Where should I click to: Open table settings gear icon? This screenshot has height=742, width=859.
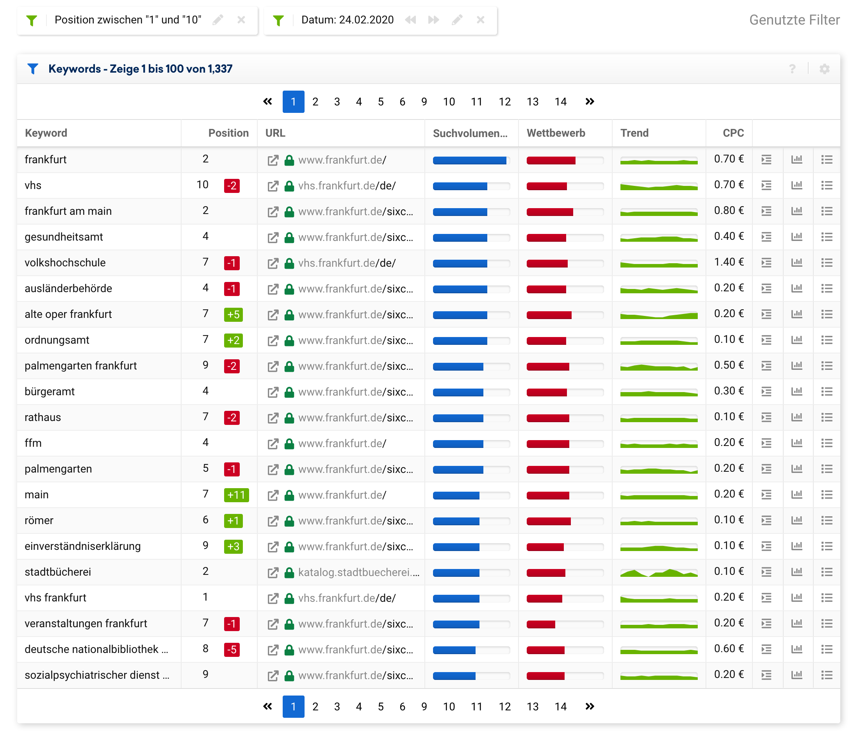825,69
